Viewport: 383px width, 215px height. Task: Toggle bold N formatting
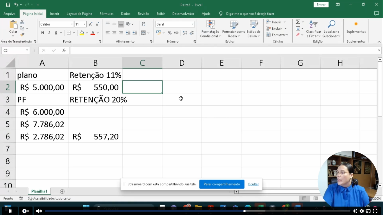click(x=43, y=33)
